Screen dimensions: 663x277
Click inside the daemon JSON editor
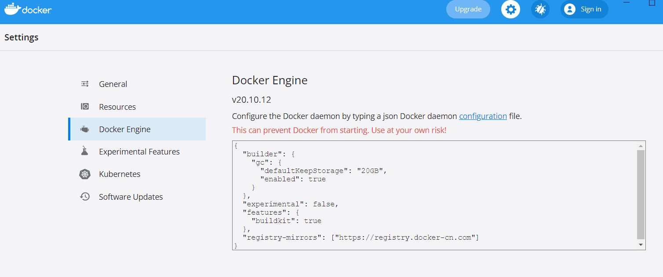(434, 195)
